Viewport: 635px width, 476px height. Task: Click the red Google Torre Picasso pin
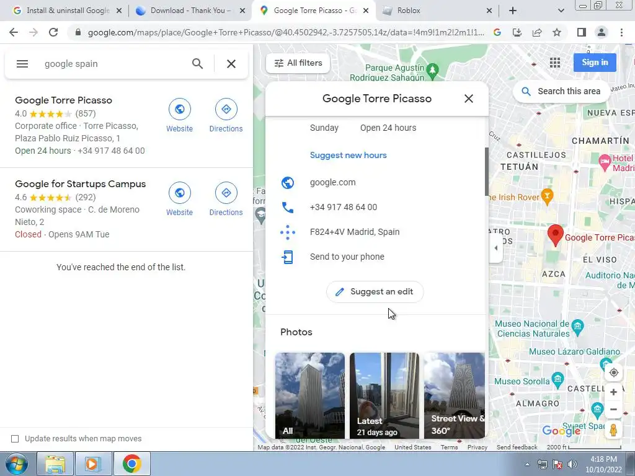pyautogui.click(x=555, y=235)
